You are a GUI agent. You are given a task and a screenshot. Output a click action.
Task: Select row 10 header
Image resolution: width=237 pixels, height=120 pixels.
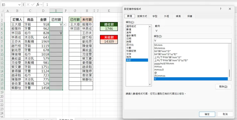pyautogui.click(x=2, y=54)
